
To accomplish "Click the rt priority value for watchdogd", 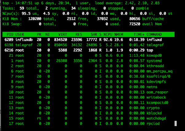I will click(x=39, y=118).
